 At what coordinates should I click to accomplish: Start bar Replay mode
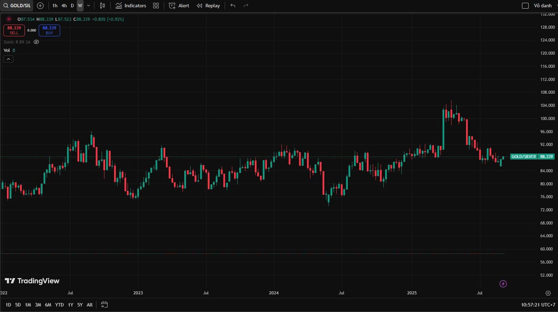pos(208,6)
